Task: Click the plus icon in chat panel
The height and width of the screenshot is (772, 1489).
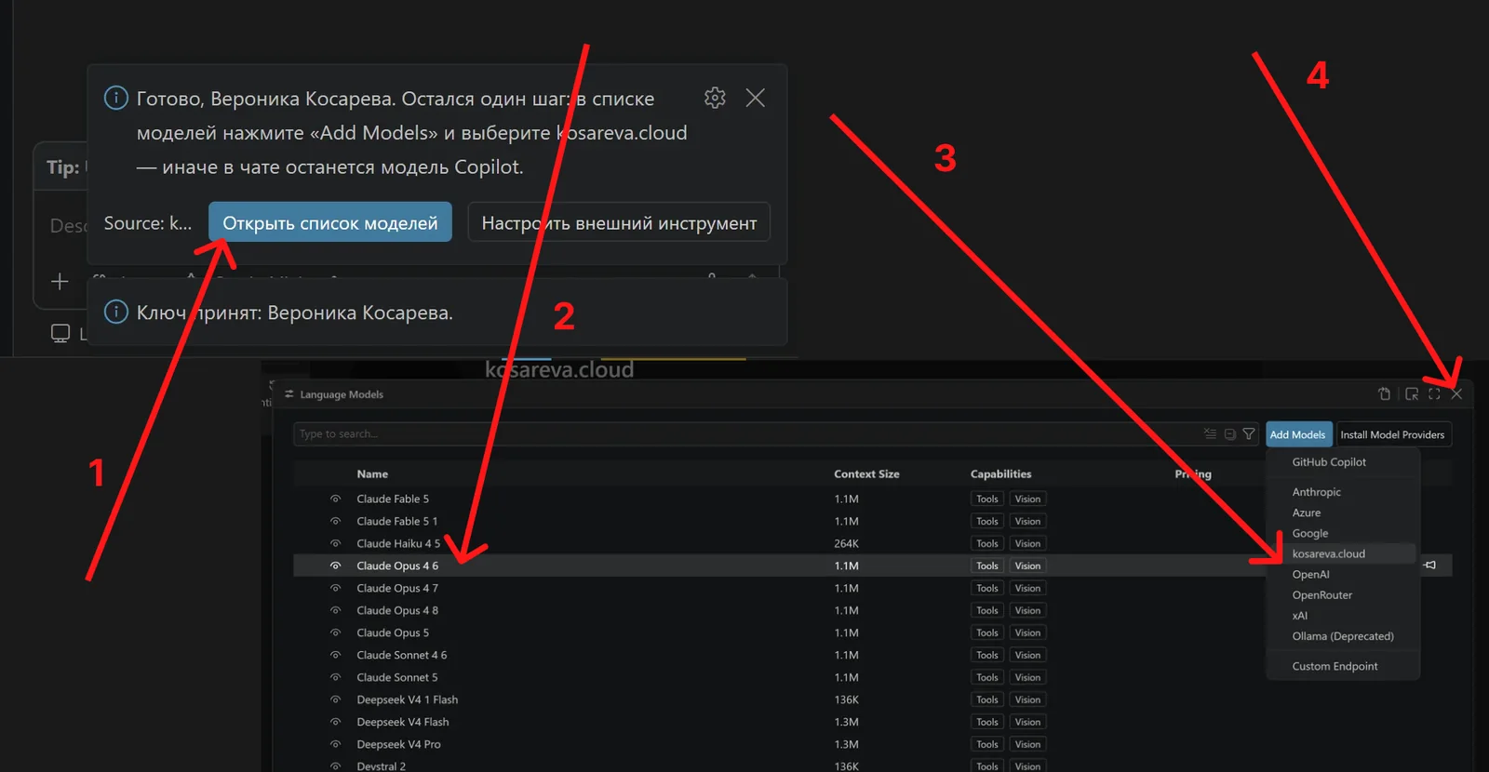Action: (x=60, y=282)
